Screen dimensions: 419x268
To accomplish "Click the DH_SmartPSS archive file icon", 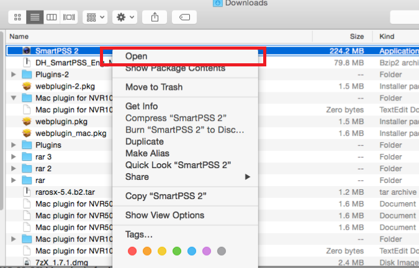I will pyautogui.click(x=27, y=63).
